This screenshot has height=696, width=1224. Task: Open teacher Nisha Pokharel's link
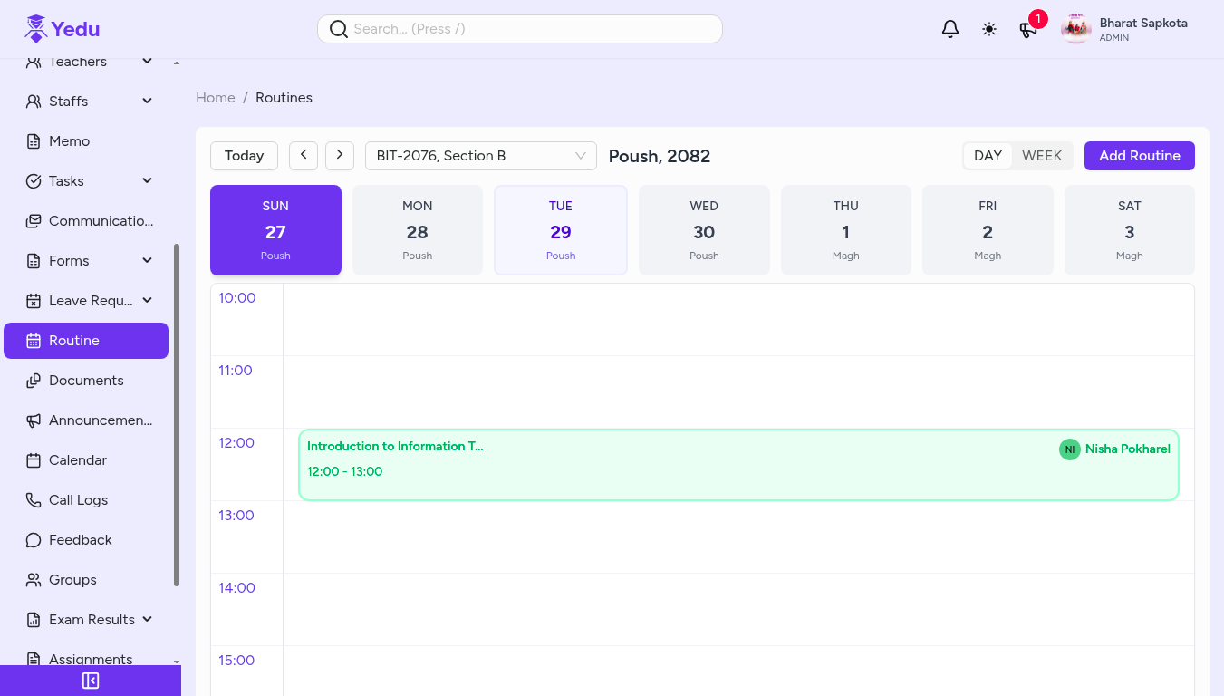(x=1126, y=449)
